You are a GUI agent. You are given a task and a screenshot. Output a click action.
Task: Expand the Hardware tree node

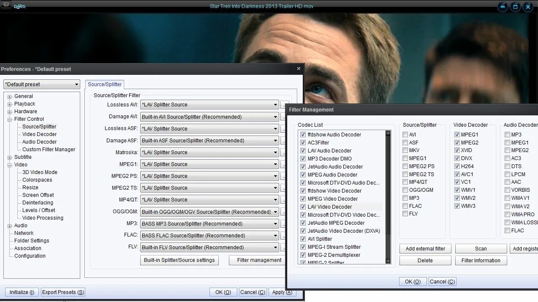tap(9, 112)
